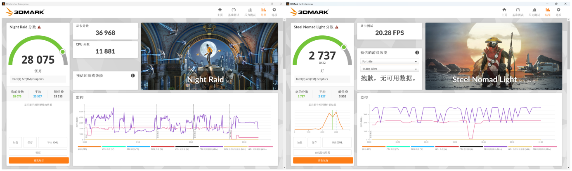Toggle GPU 温度 legend swatch in Night Raid chart
Viewport: 572px width, 171px height.
[138, 148]
